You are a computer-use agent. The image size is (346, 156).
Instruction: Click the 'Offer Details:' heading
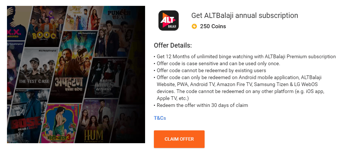(173, 45)
